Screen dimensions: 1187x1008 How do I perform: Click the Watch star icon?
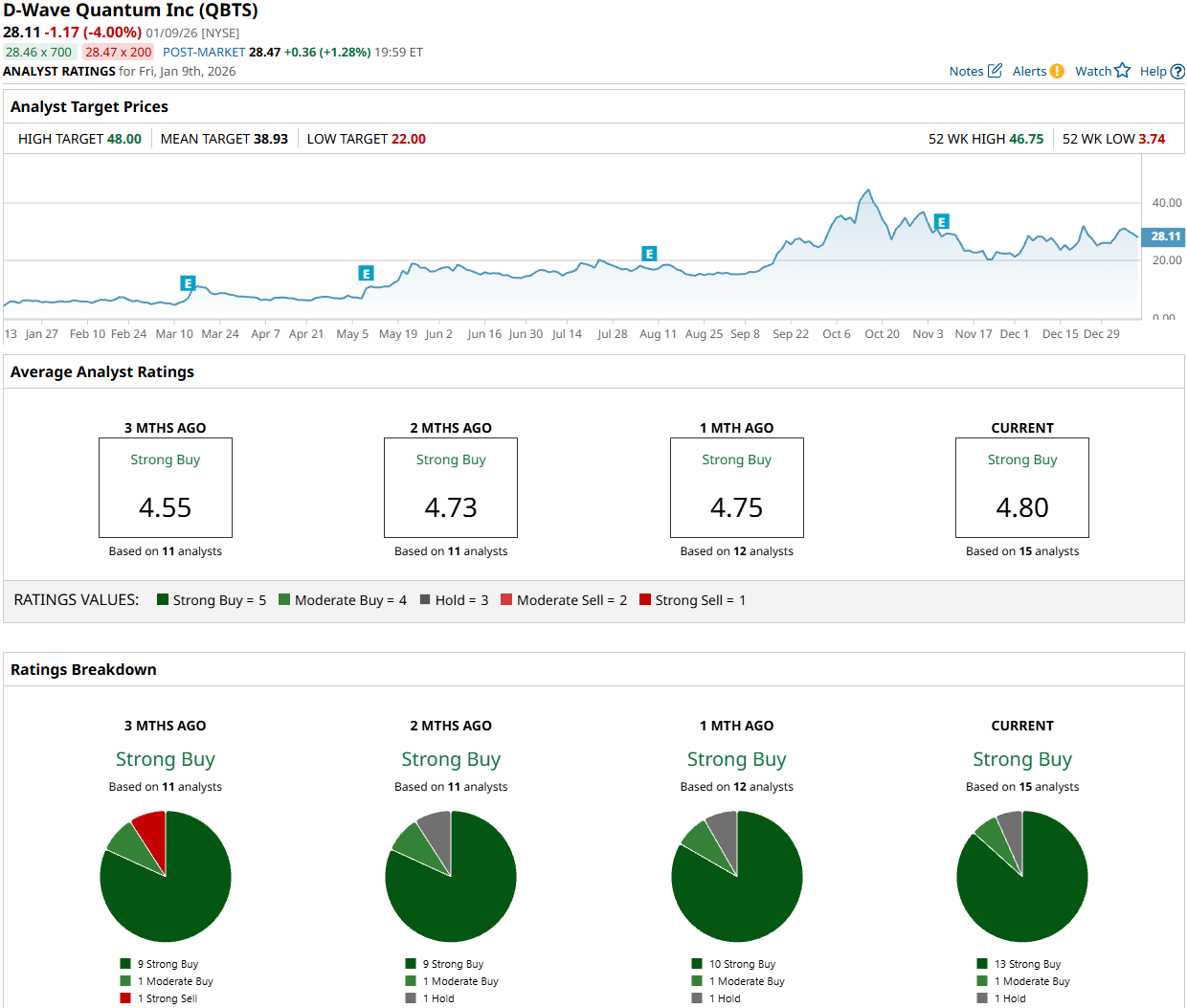click(x=1123, y=71)
